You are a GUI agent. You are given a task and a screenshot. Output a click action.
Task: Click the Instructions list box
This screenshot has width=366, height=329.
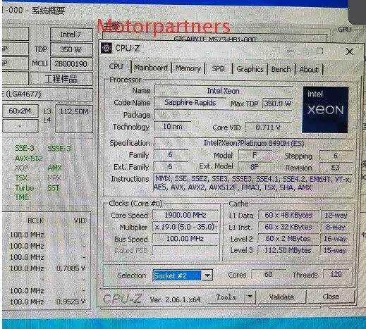coord(253,183)
